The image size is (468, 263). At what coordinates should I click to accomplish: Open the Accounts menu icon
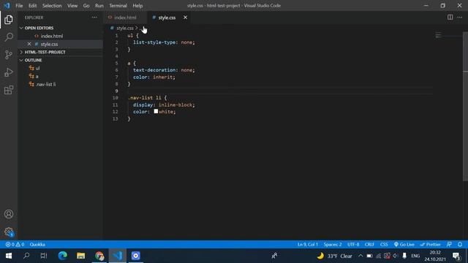tap(9, 214)
